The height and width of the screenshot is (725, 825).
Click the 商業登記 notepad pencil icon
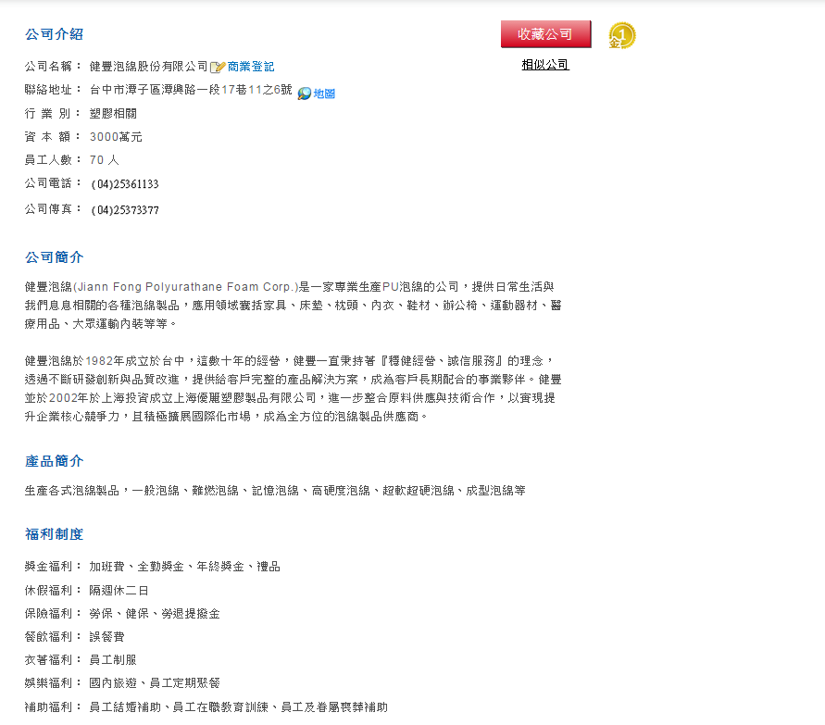(218, 67)
